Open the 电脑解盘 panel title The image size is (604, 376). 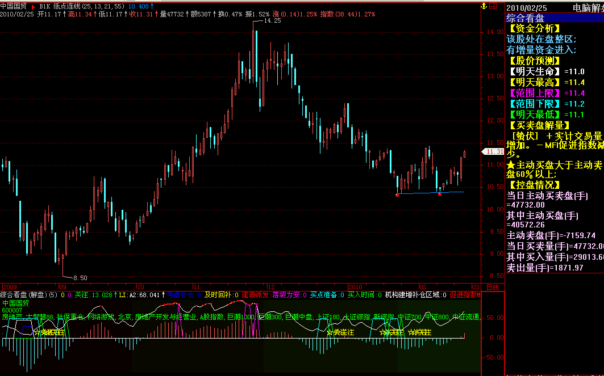588,7
